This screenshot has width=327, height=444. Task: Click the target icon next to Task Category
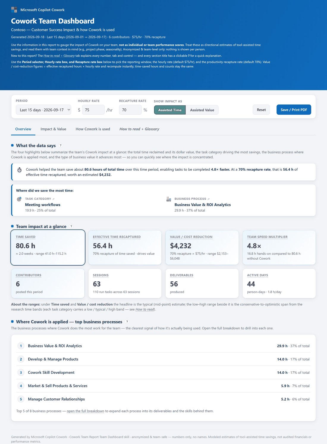coord(19,199)
